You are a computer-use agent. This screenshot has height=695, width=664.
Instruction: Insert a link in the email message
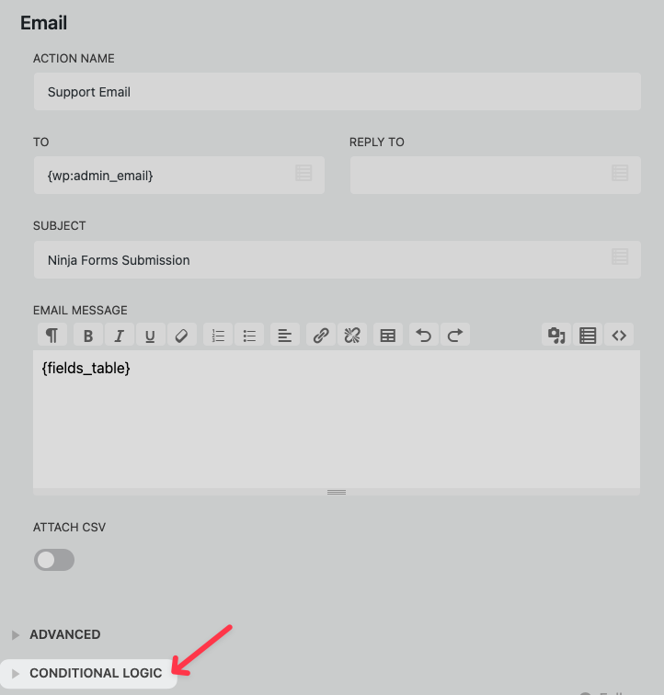pos(320,336)
